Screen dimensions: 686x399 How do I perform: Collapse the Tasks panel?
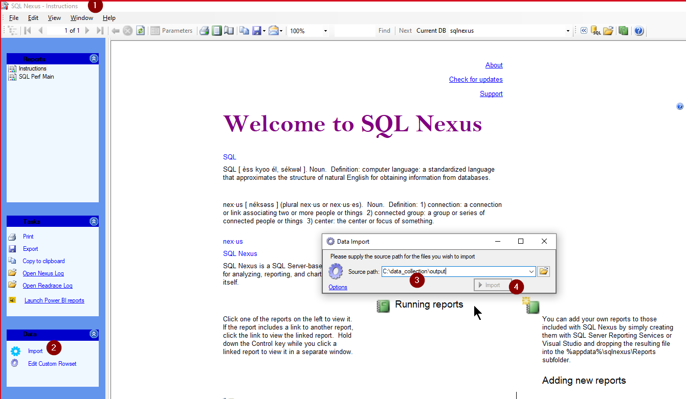pos(94,221)
